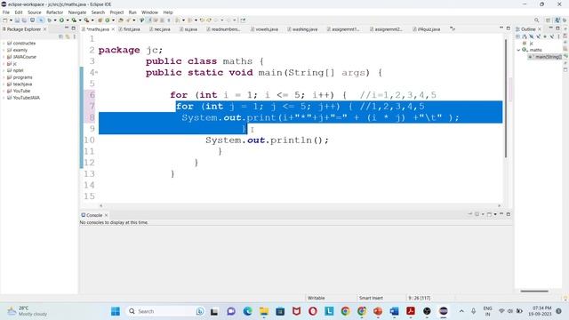The height and width of the screenshot is (320, 569).
Task: Open the Run configurations dropdown arrow
Action: [x=68, y=20]
